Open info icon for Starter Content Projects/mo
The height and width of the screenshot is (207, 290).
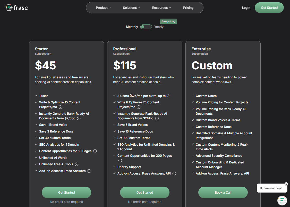[60, 107]
